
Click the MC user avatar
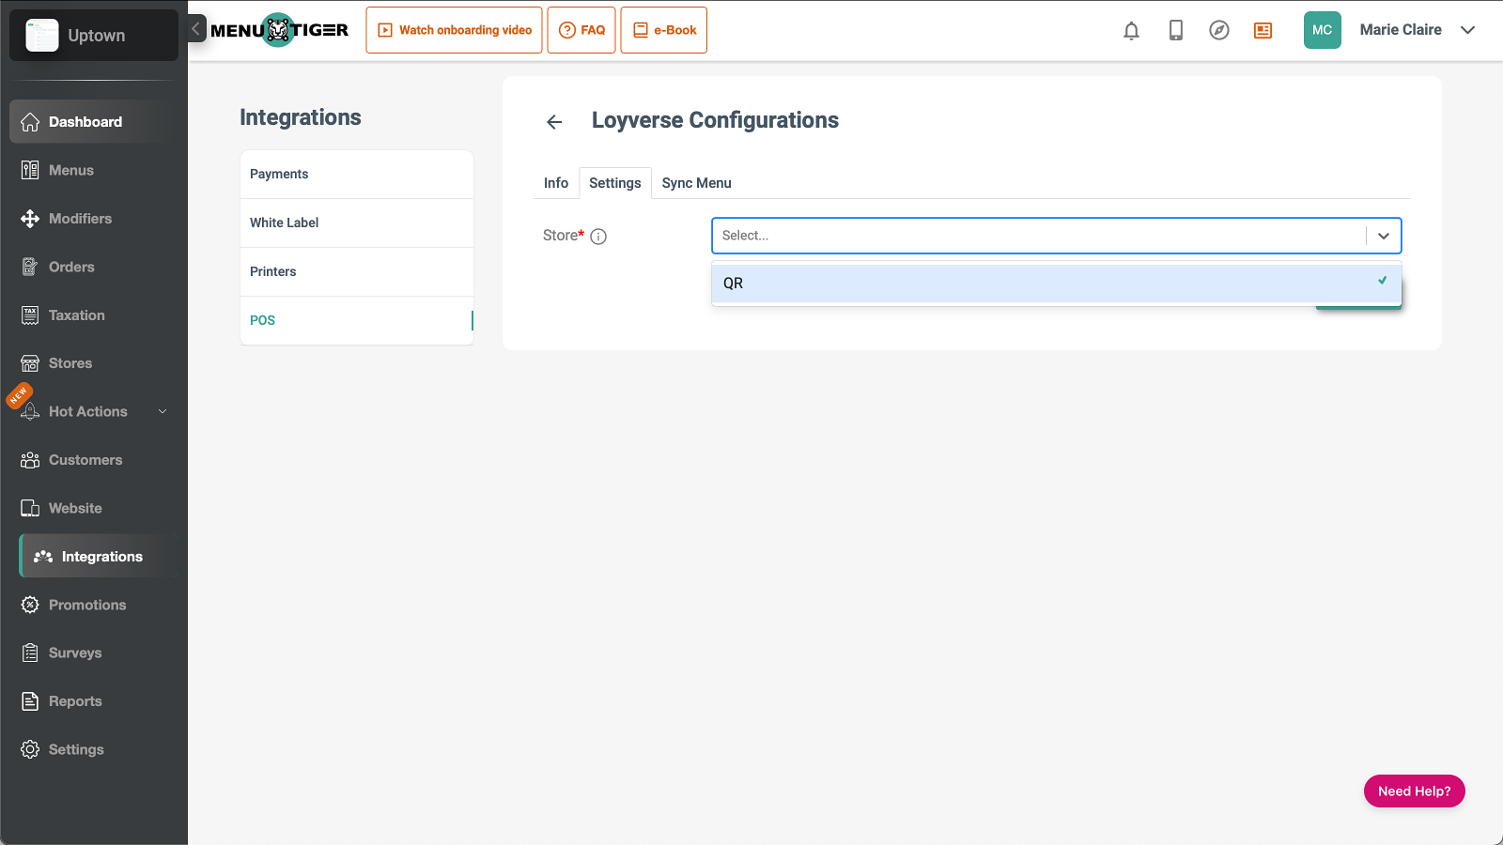(x=1323, y=30)
